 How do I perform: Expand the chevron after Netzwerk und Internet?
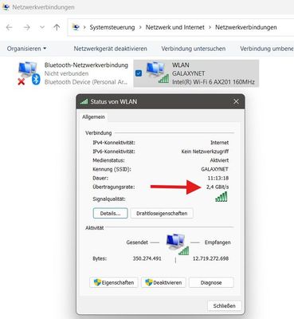[210, 27]
